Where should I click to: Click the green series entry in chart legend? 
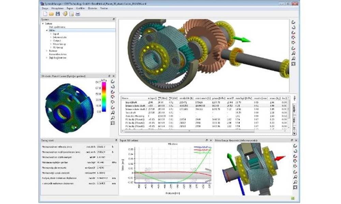[202, 153]
